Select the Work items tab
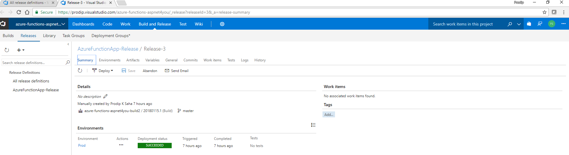The width and height of the screenshot is (569, 155). 213,60
